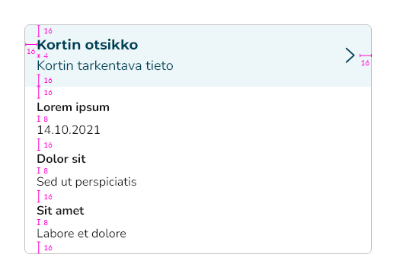The image size is (400, 280).
Task: Click the 16 marker above Dolor sit
Action: [45, 145]
